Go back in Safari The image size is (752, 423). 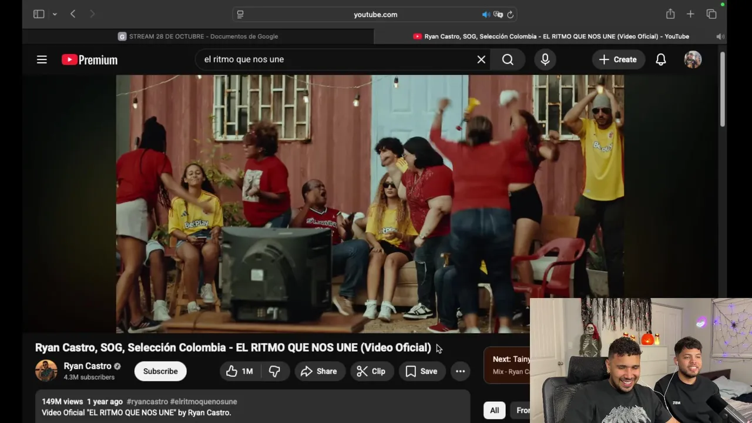click(x=73, y=14)
